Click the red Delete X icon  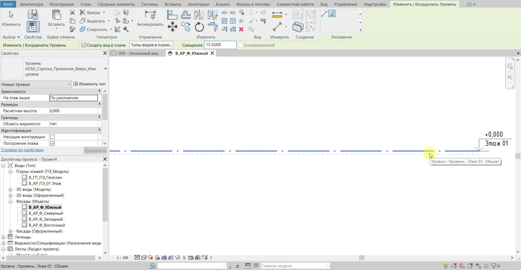[241, 29]
